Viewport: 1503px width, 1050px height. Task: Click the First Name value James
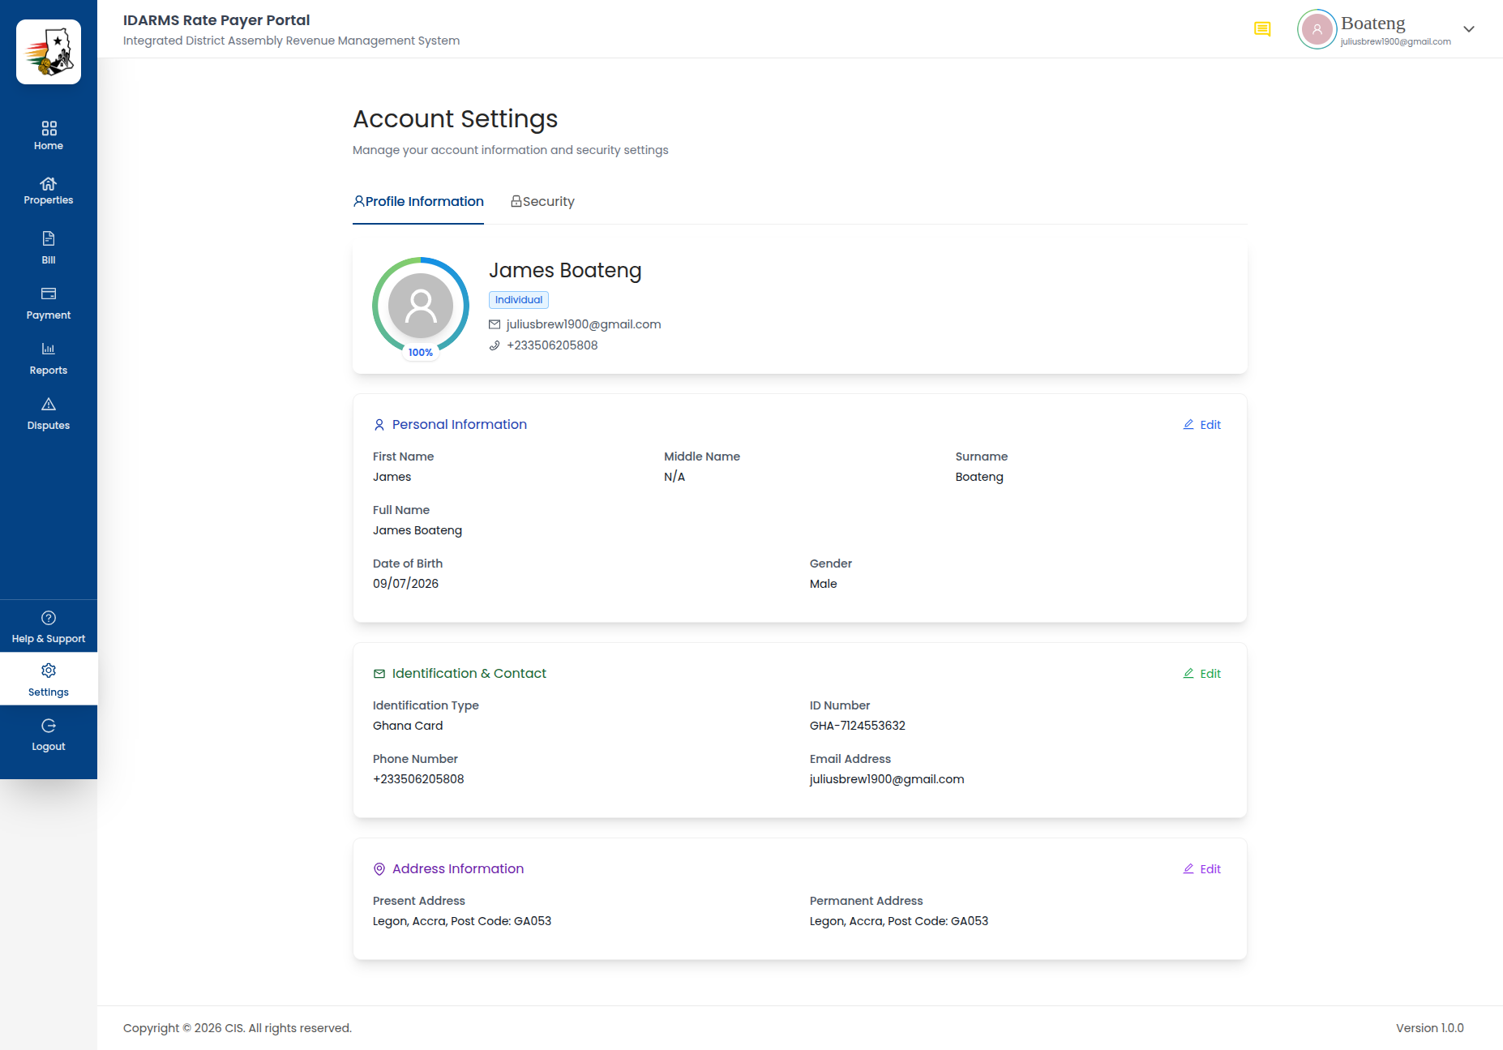click(392, 477)
